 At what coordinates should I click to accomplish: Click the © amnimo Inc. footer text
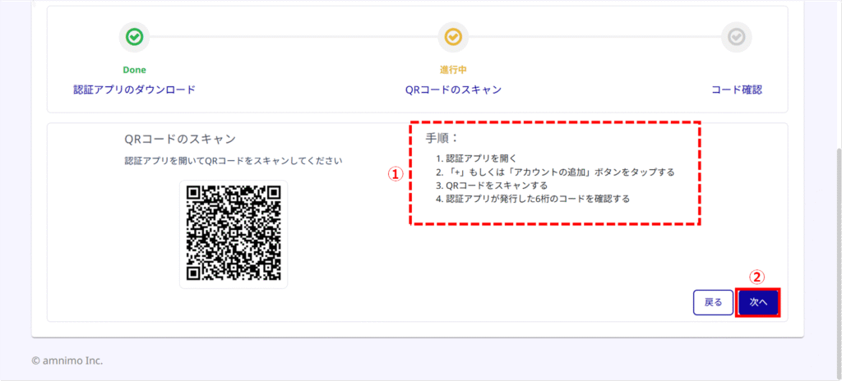pyautogui.click(x=67, y=360)
